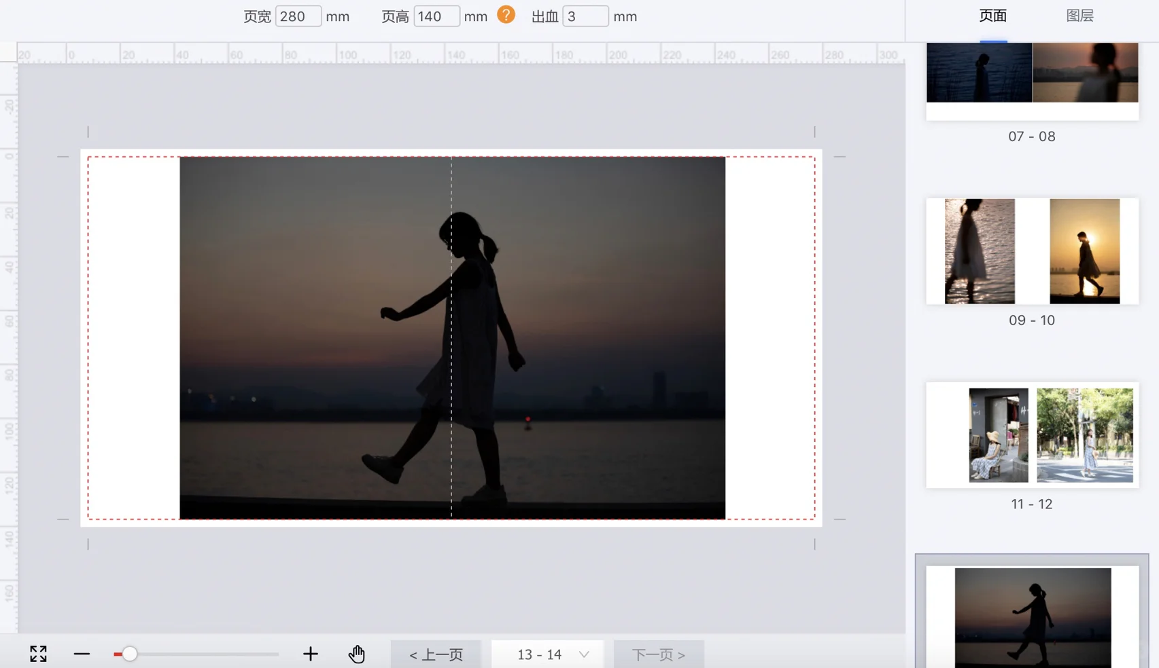
Task: Switch to the 页面 tab
Action: coord(992,16)
